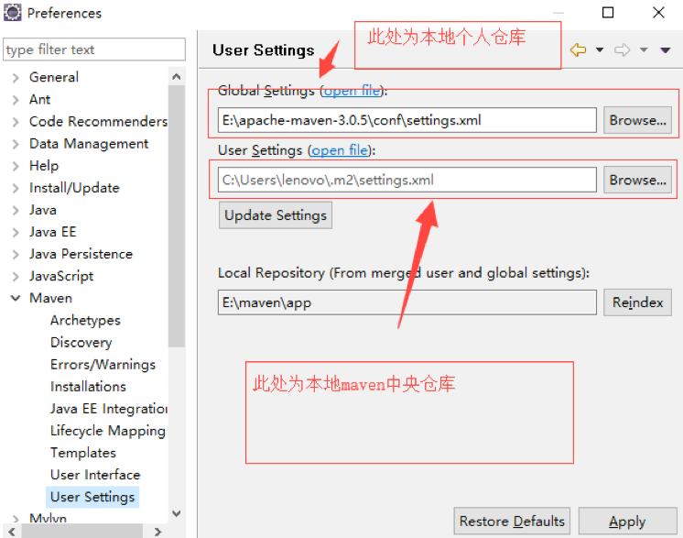
Task: Click the Global Settings path field
Action: click(407, 120)
